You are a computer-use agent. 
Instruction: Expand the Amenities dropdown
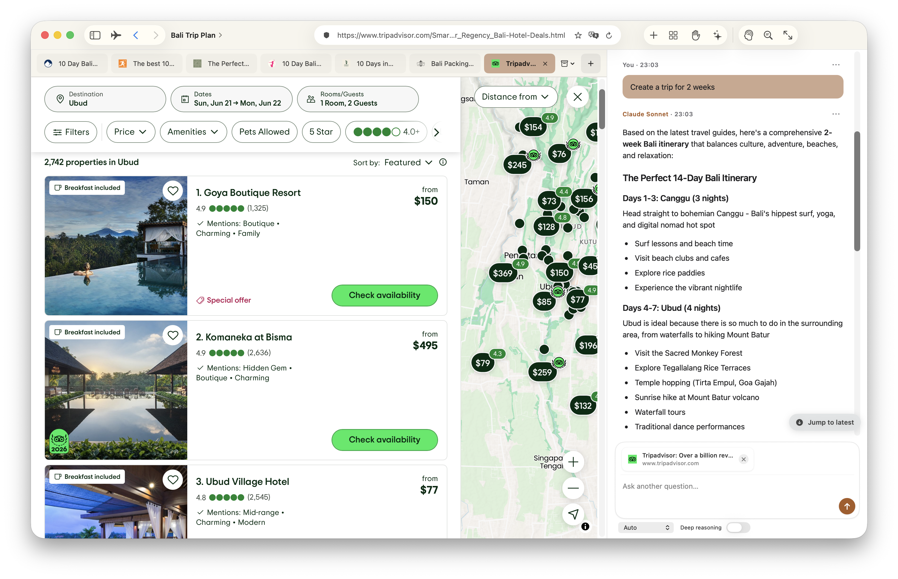point(193,132)
